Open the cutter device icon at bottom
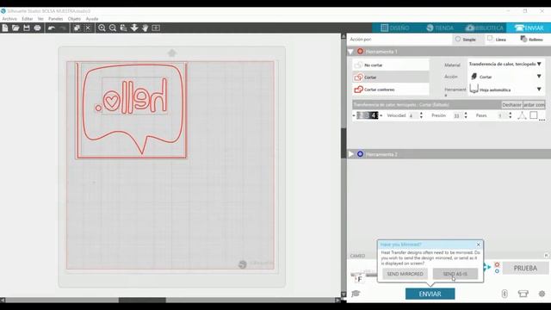 pos(523,294)
